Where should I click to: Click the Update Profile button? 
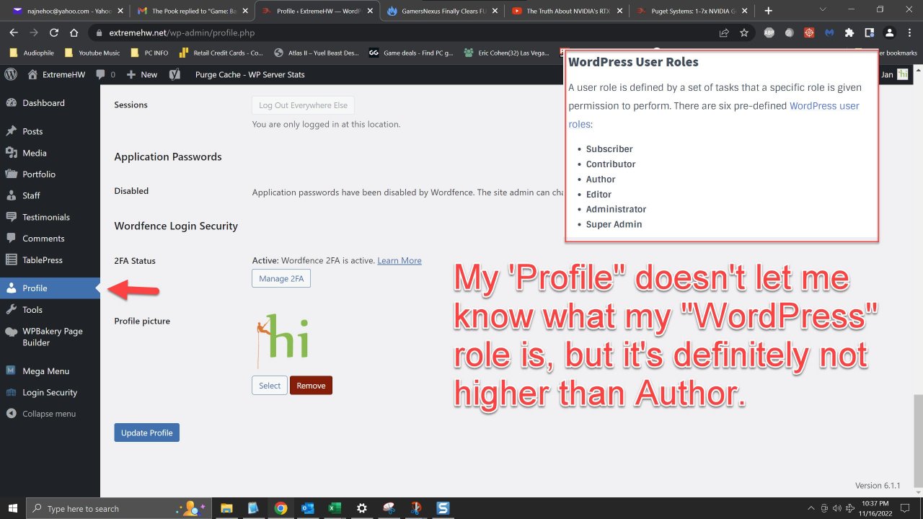coord(146,432)
